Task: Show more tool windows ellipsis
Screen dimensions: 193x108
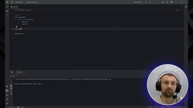Action: tap(7, 15)
